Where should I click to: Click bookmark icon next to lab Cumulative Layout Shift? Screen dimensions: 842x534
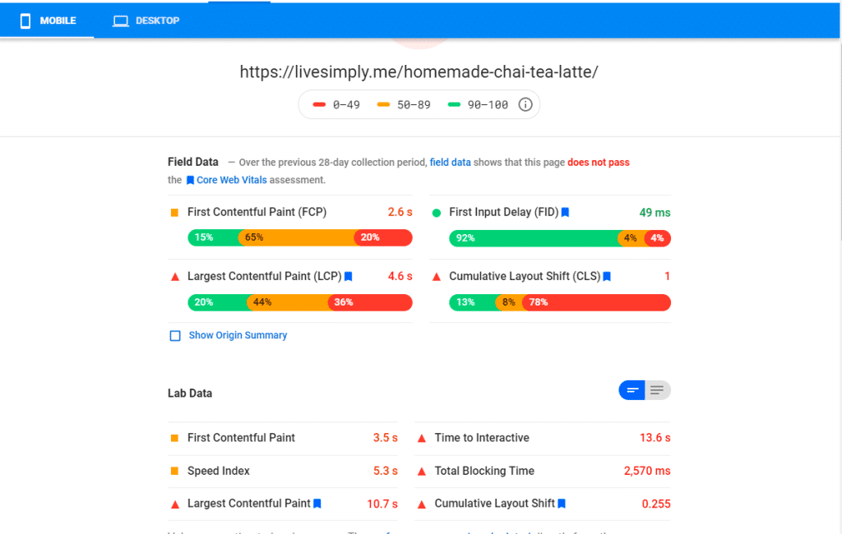pos(562,504)
